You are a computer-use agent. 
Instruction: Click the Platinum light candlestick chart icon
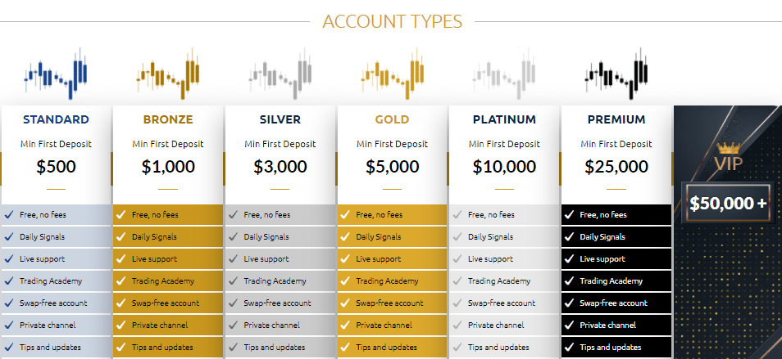point(504,74)
